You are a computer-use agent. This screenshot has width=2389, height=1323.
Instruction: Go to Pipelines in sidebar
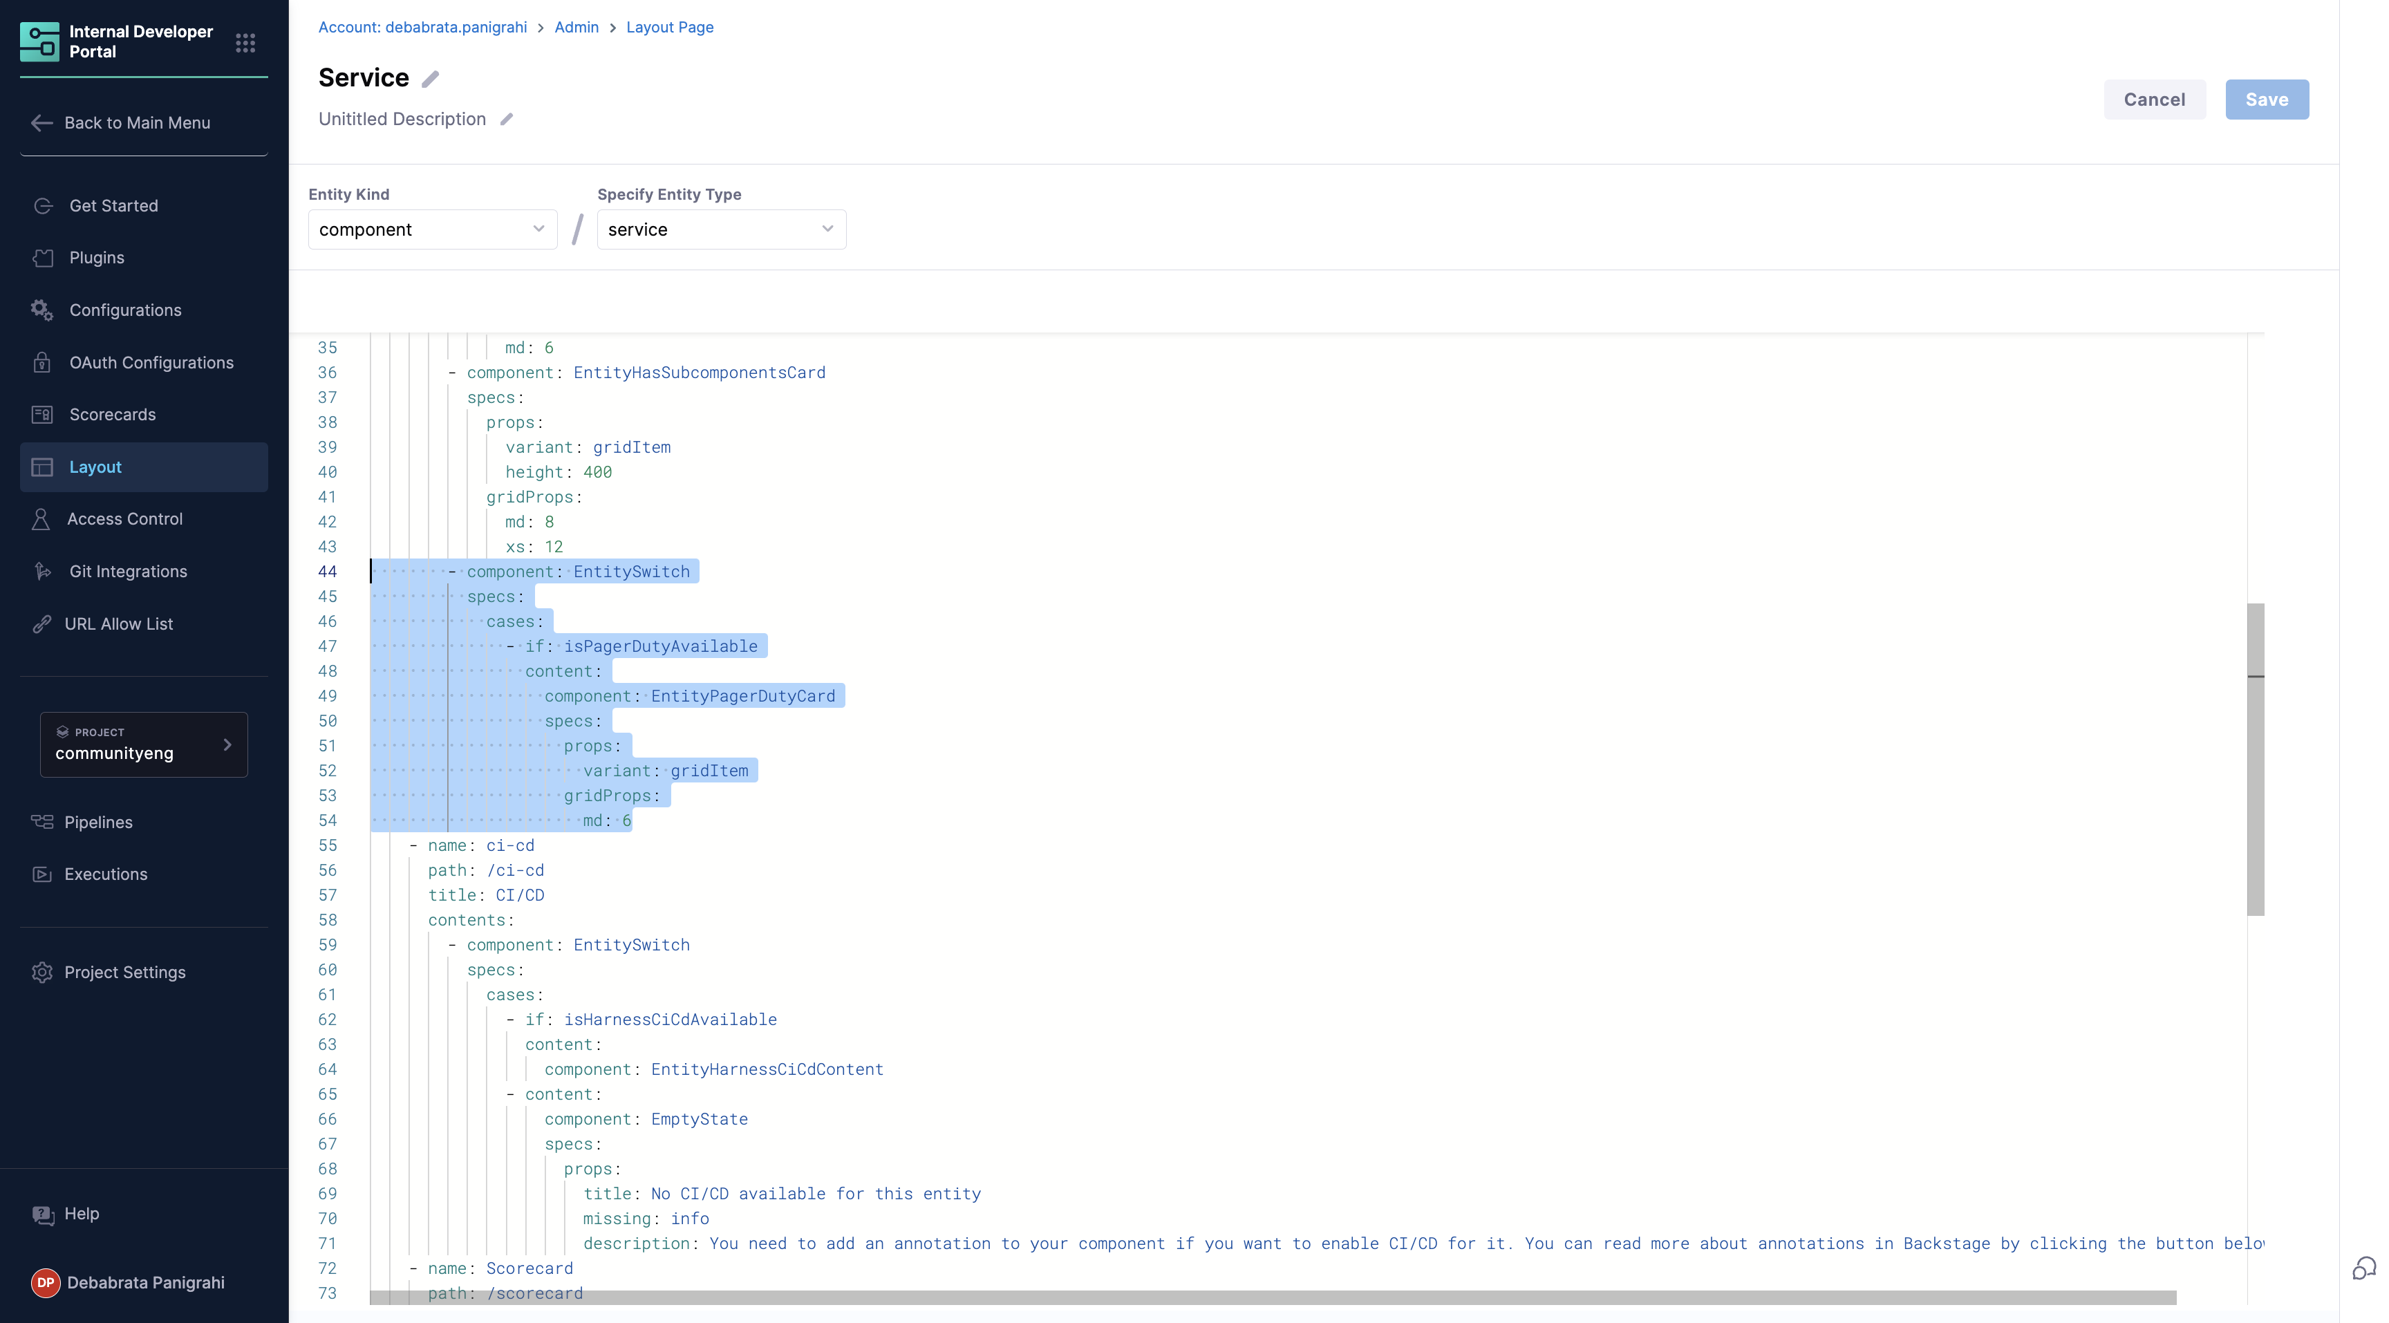pyautogui.click(x=98, y=823)
